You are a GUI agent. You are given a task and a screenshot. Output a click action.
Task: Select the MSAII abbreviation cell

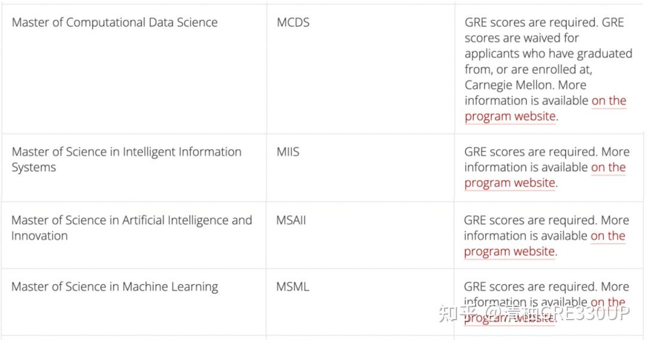click(291, 220)
